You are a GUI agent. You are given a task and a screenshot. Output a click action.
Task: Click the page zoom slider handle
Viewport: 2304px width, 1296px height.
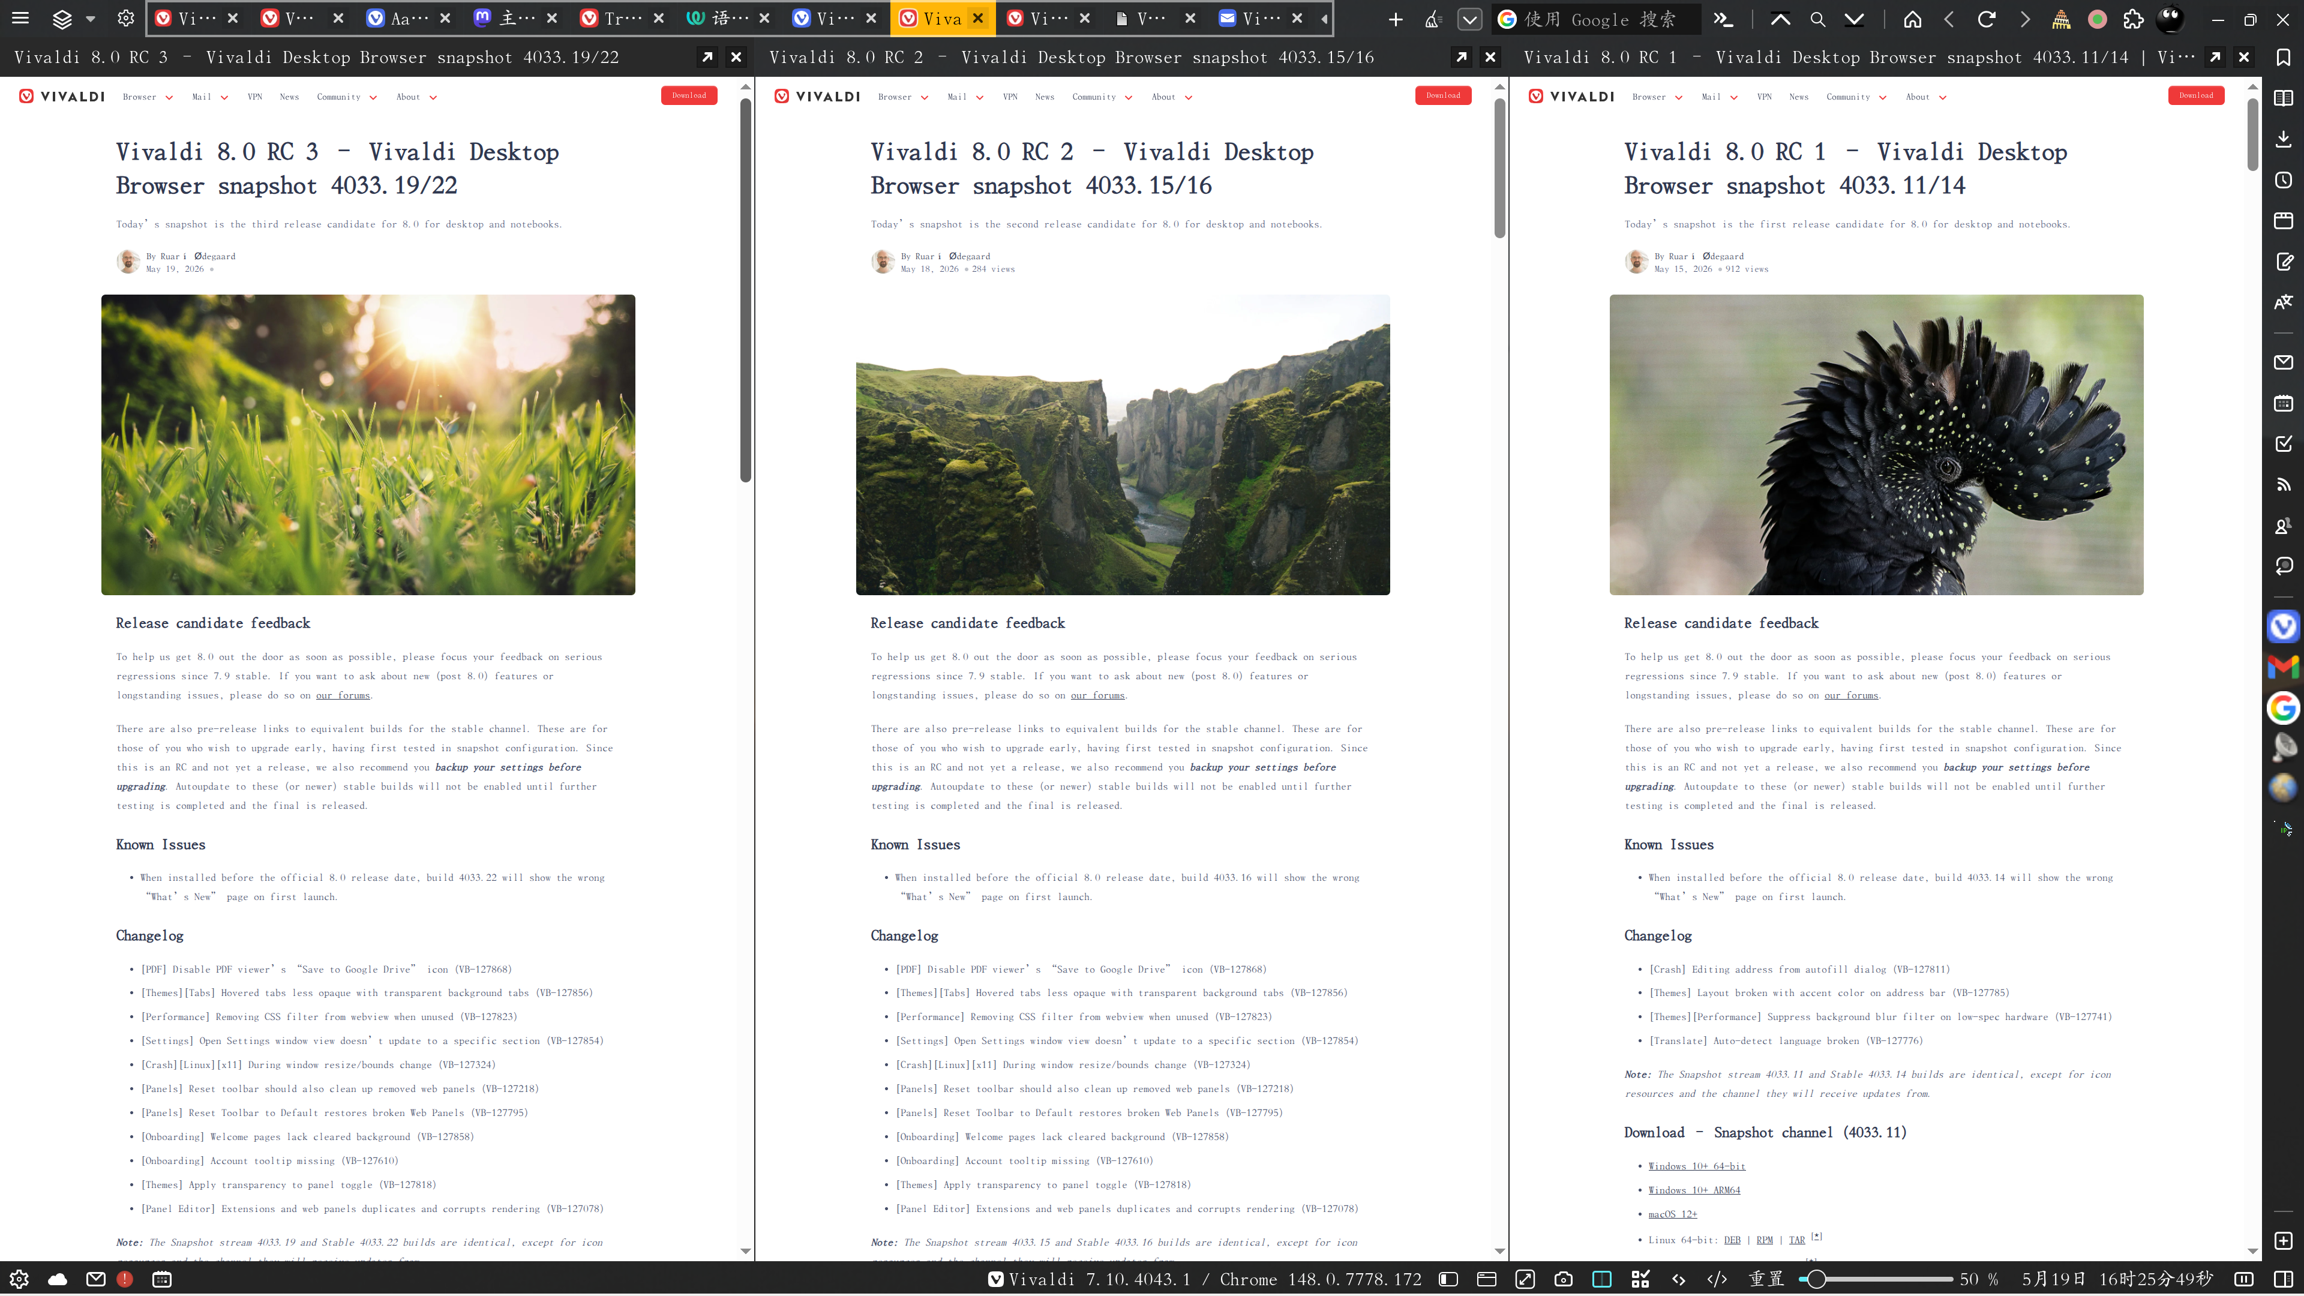click(1816, 1279)
